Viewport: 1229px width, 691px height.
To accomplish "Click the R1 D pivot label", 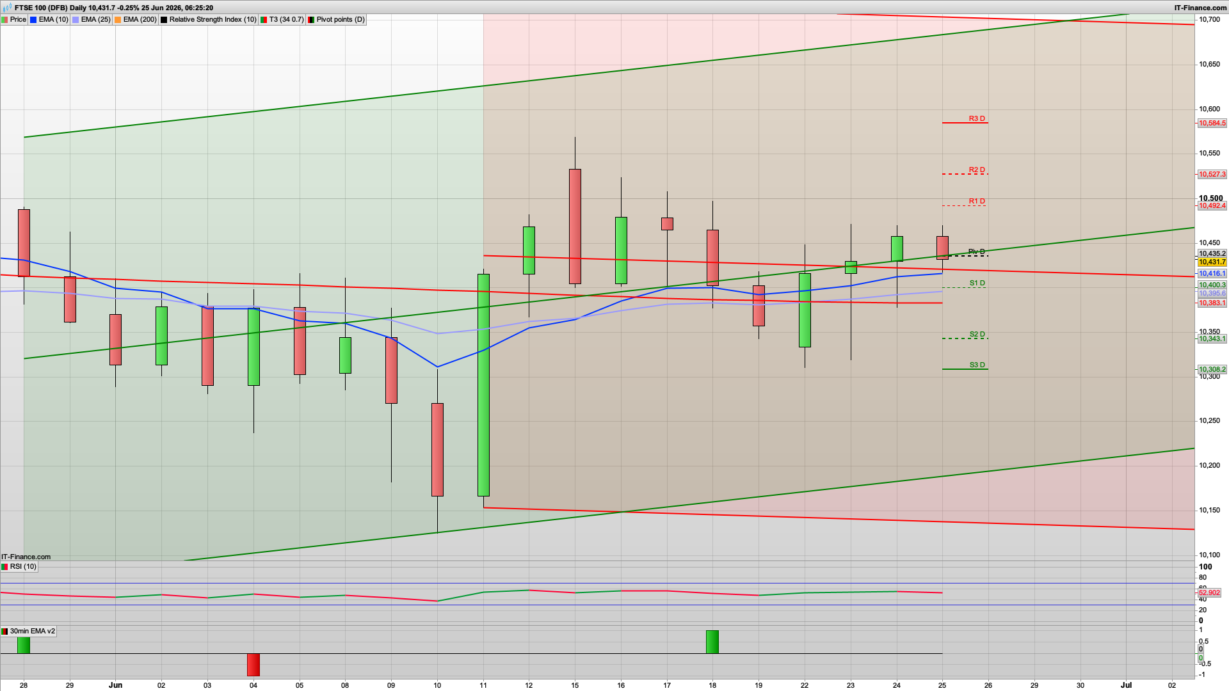I will [x=977, y=201].
